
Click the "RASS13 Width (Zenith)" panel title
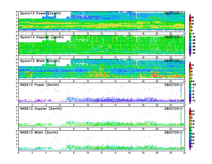pyautogui.click(x=39, y=132)
